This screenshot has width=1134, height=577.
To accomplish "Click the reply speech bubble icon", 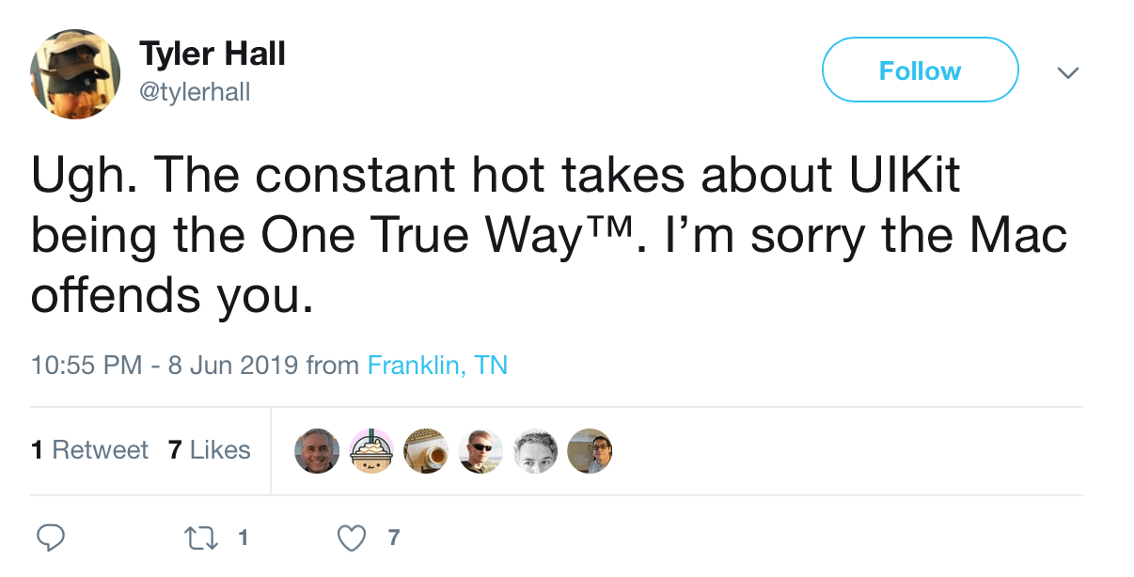I will pyautogui.click(x=50, y=538).
